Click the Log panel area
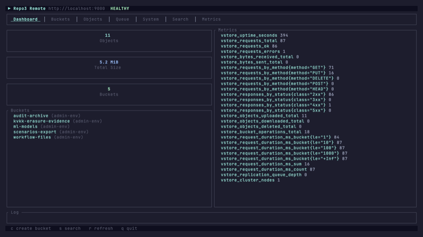 coord(211,218)
